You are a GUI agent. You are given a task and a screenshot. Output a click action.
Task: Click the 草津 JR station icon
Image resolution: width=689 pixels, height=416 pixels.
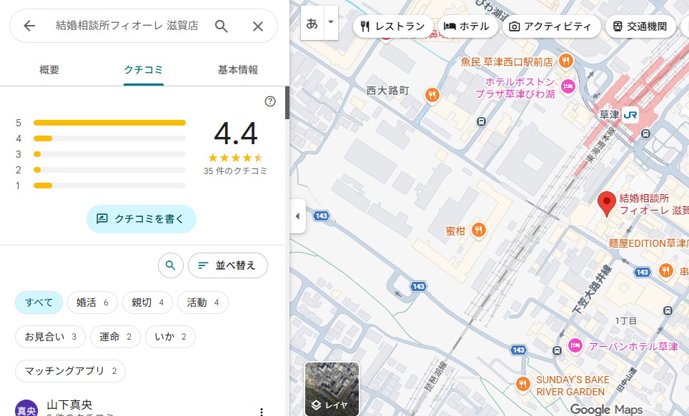click(x=630, y=115)
